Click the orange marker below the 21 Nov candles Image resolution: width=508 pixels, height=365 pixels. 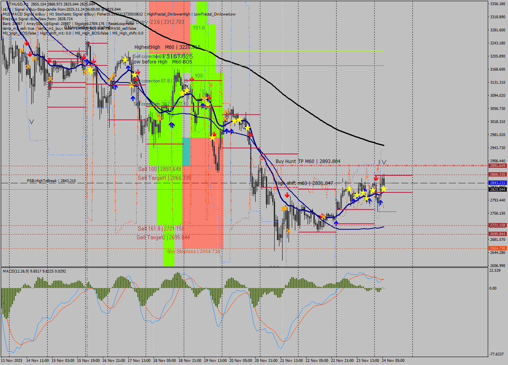click(289, 231)
